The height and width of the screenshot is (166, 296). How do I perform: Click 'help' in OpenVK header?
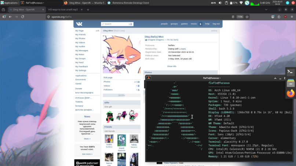207,24
